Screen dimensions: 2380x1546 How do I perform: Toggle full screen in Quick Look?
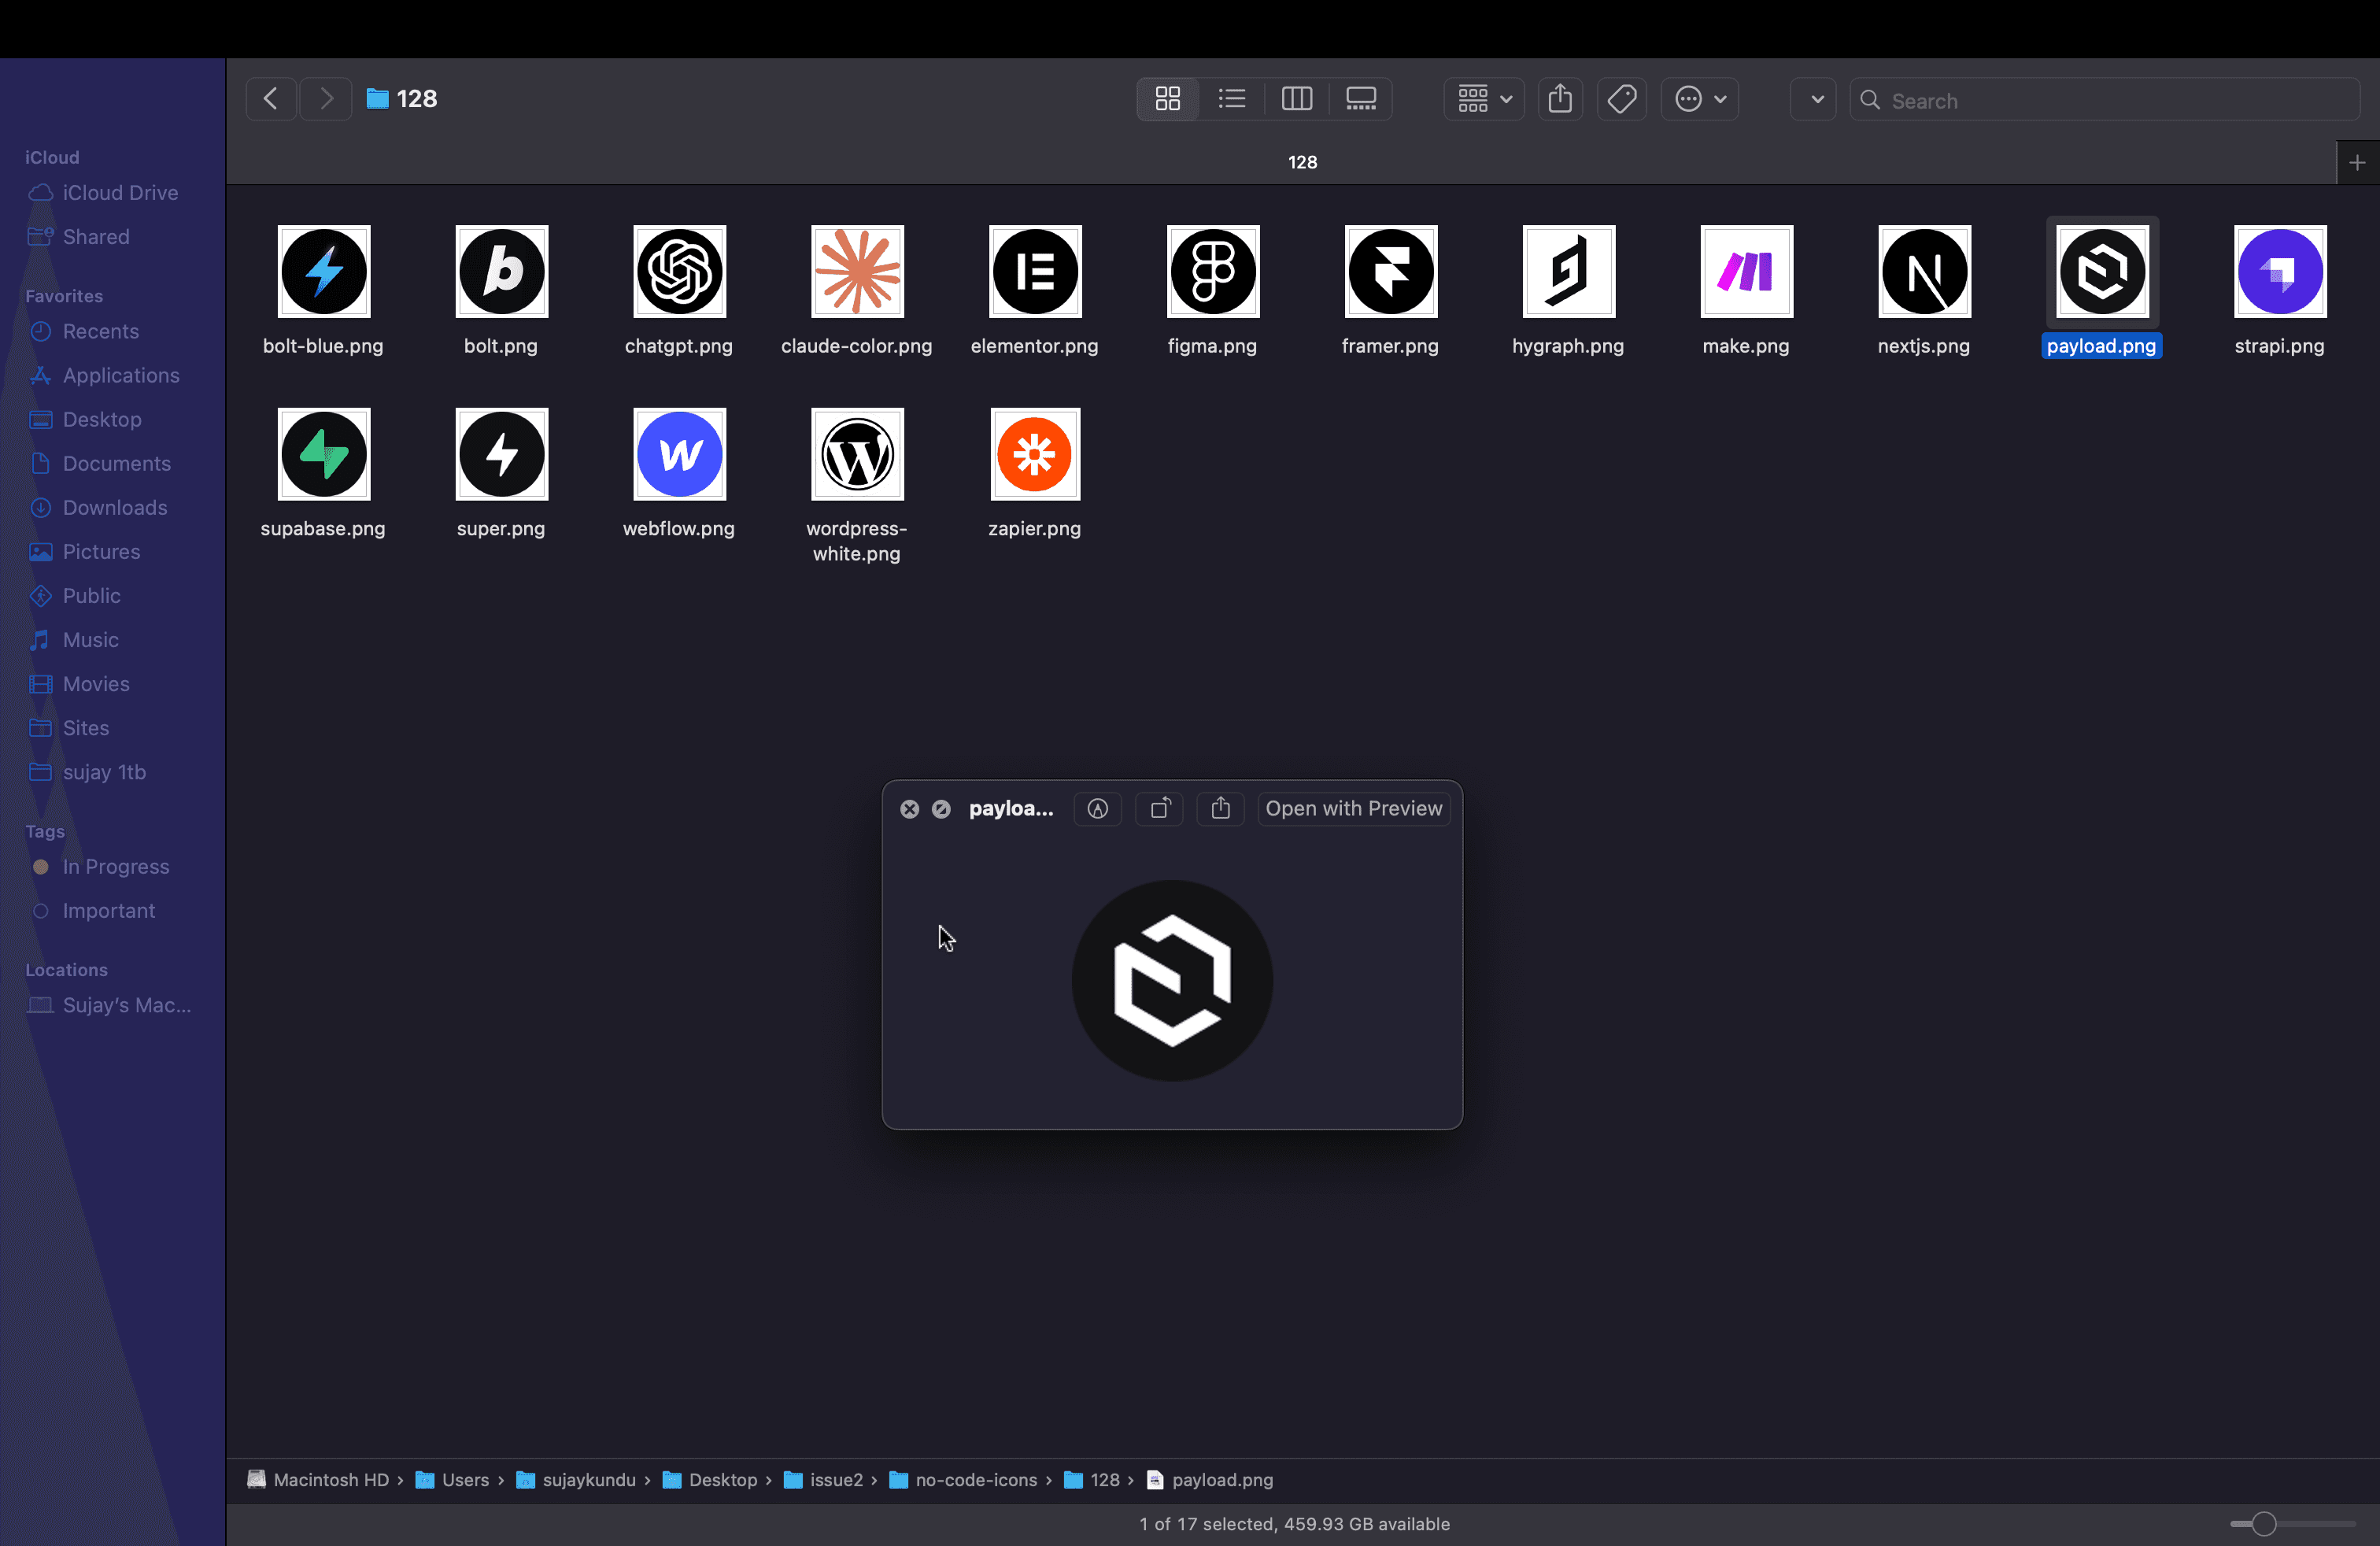(941, 809)
